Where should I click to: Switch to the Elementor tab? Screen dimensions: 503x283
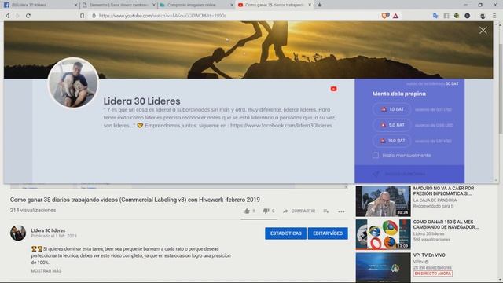(118, 5)
